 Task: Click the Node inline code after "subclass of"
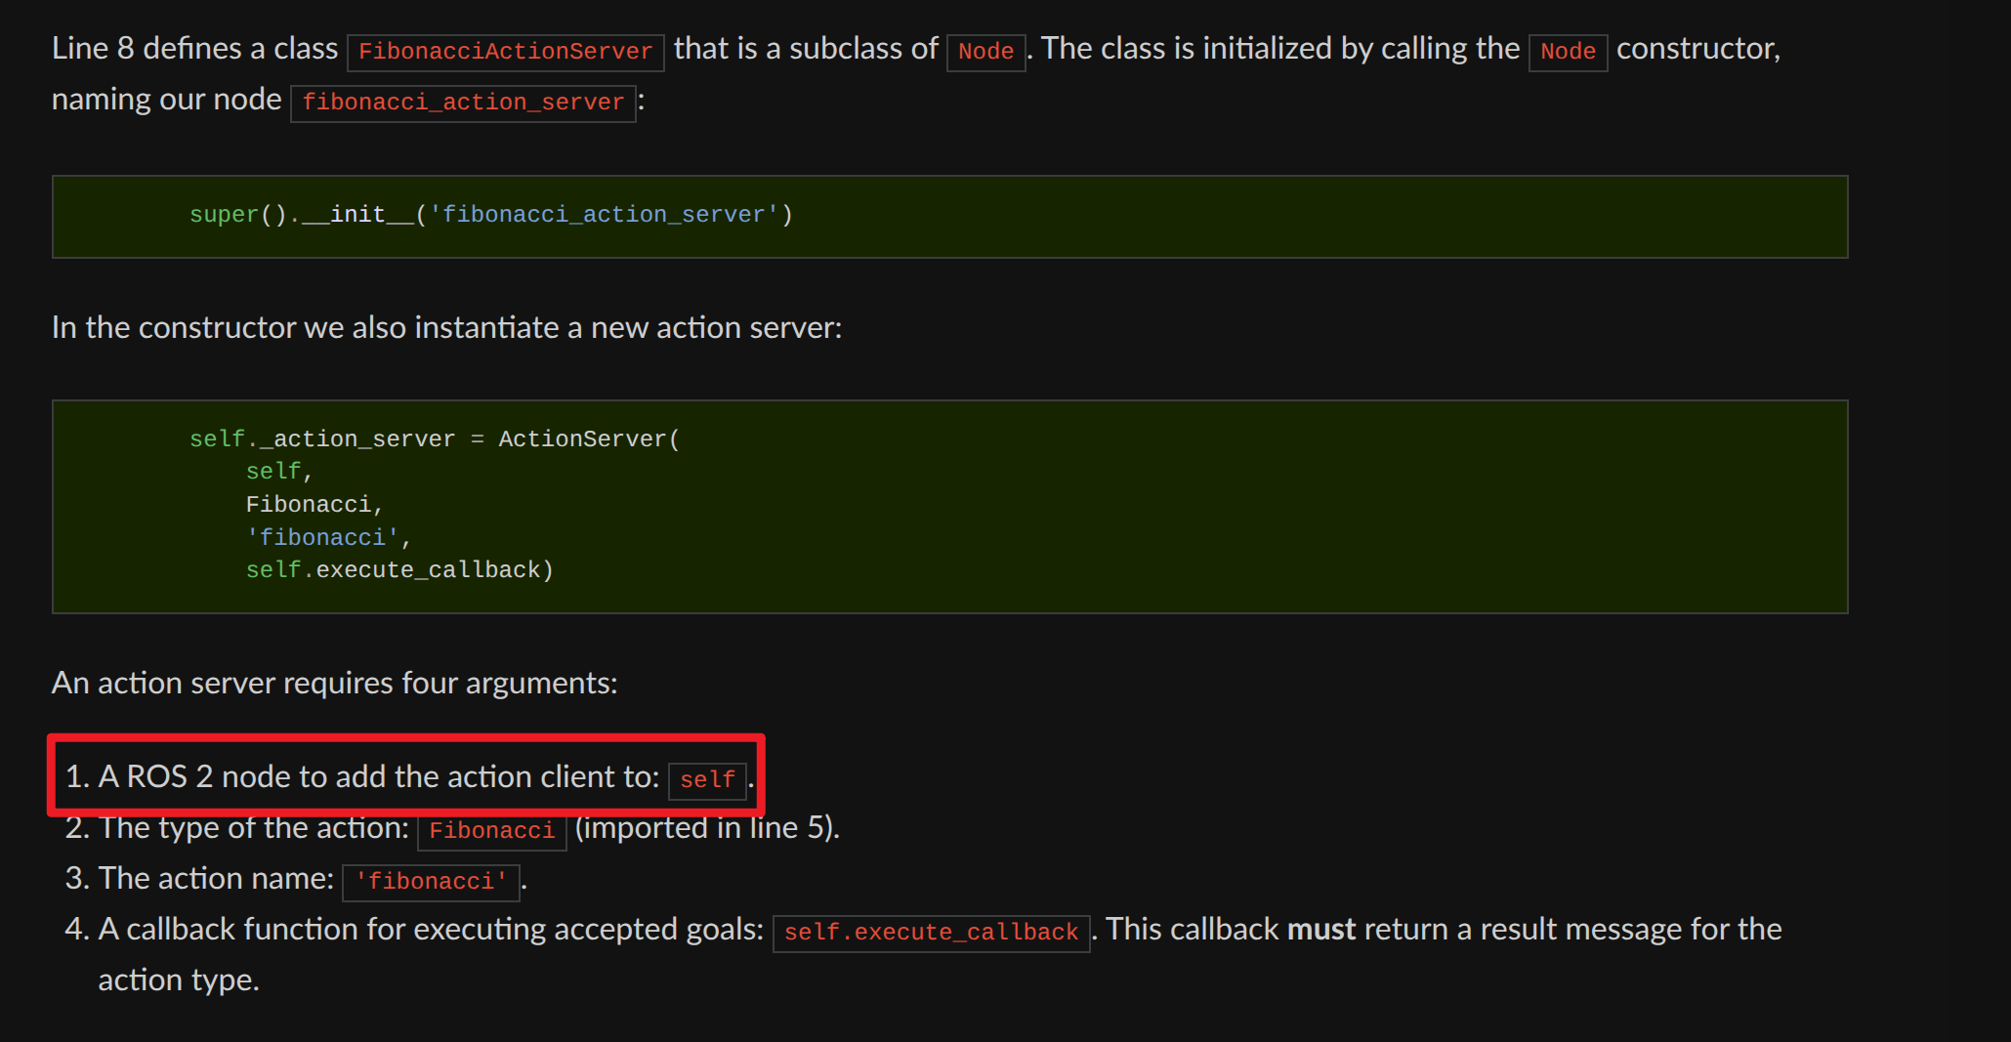(985, 51)
